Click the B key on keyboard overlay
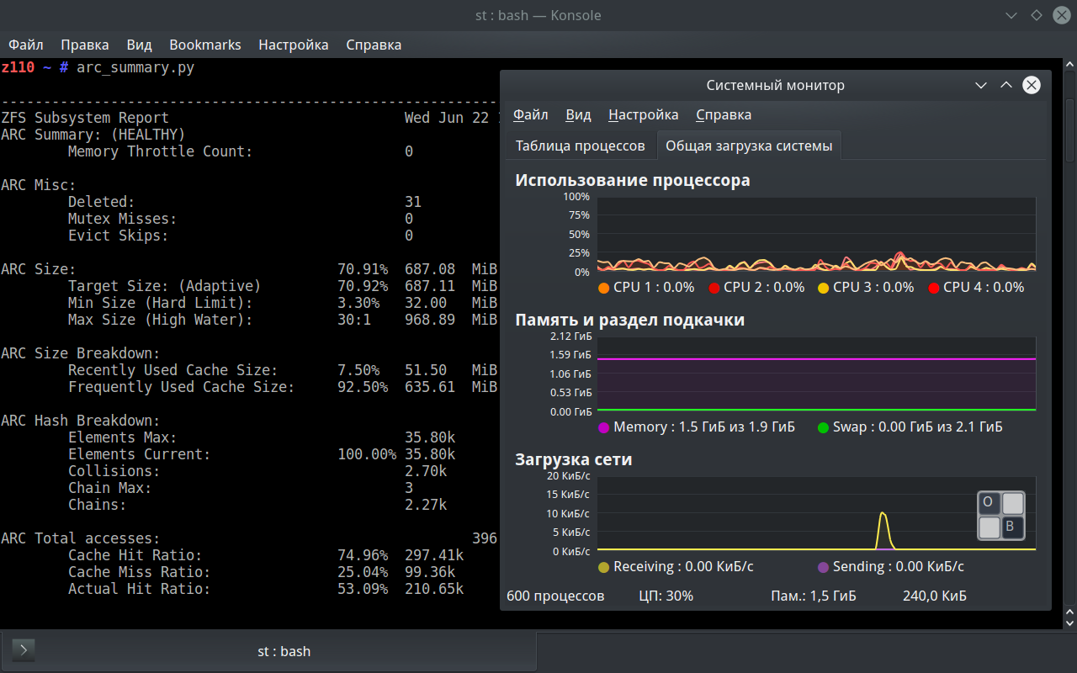The height and width of the screenshot is (673, 1077). pos(1012,527)
